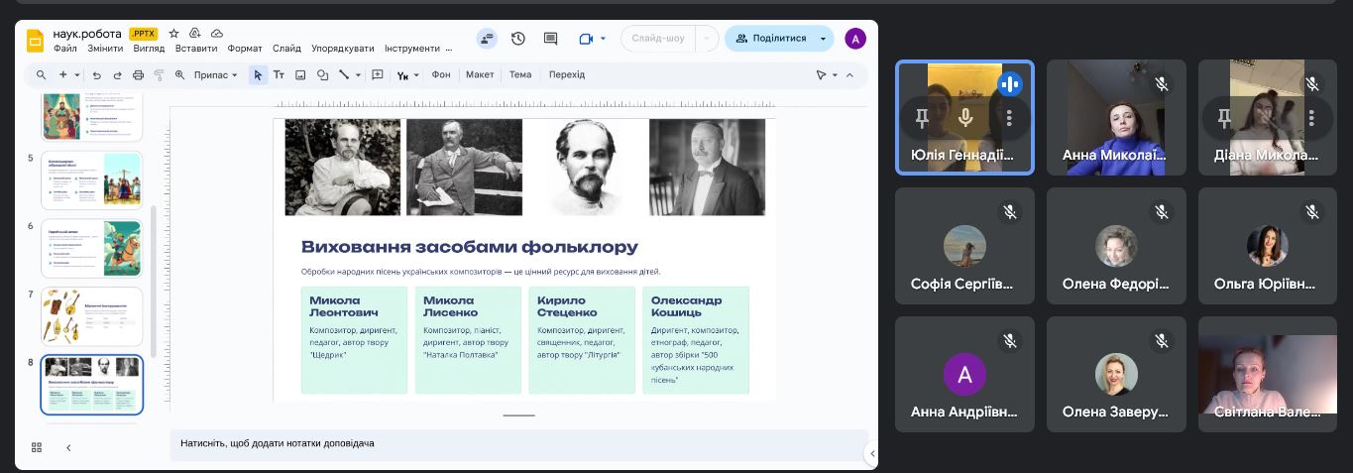
Task: Pin Юлія Геннадії's video tile
Action: (x=922, y=118)
